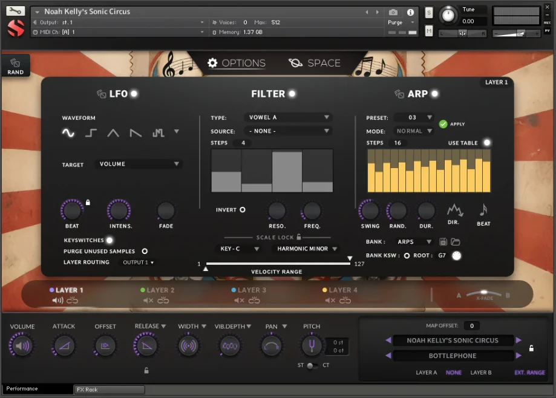The image size is (556, 398).
Task: Click Layer 1 speaker icon
Action: 57,301
